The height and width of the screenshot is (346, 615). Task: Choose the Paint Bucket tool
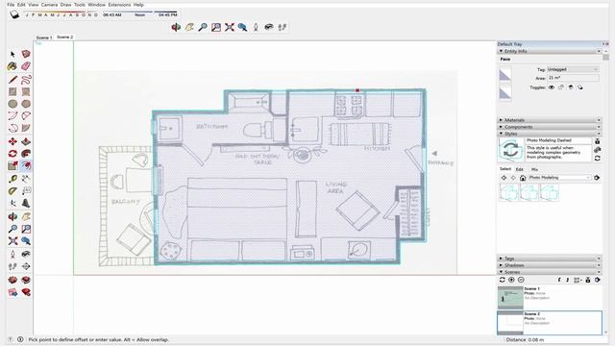12,66
